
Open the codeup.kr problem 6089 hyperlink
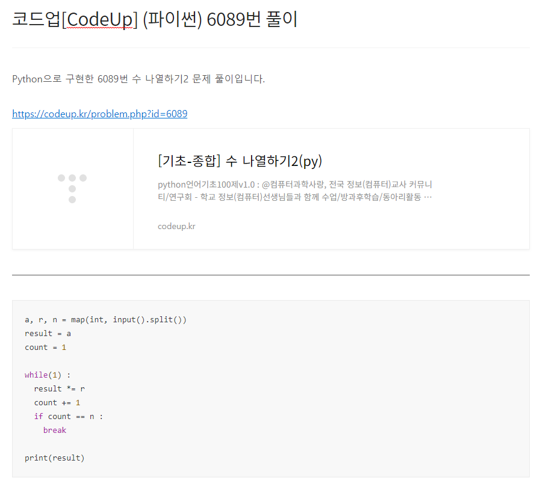(x=100, y=114)
